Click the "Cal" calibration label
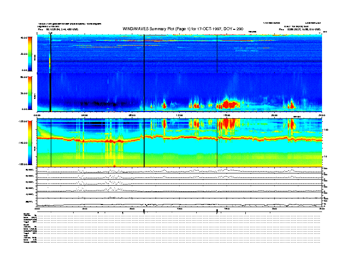Screen dimensions: 347x268 (50, 33)
